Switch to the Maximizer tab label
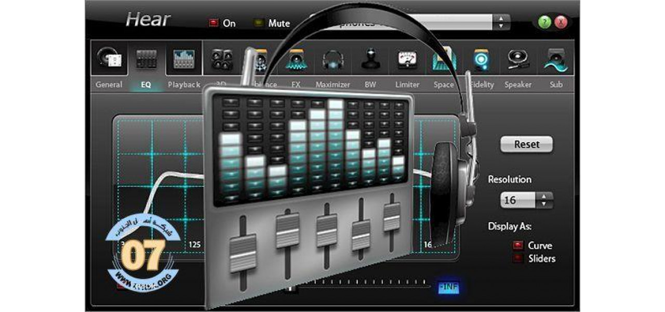Image resolution: width=665 pixels, height=312 pixels. [333, 84]
